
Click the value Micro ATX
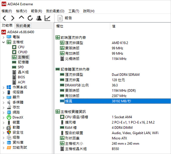pos(119,138)
